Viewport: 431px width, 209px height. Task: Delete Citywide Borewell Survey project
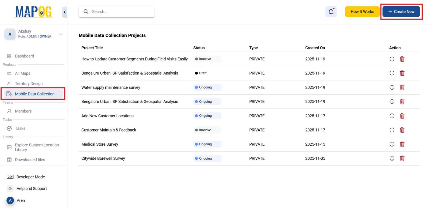point(402,158)
